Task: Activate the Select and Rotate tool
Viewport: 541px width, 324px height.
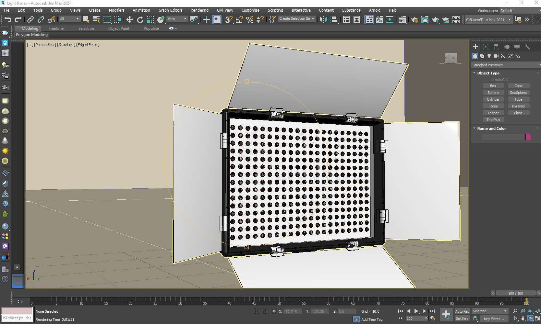Action: click(x=140, y=19)
